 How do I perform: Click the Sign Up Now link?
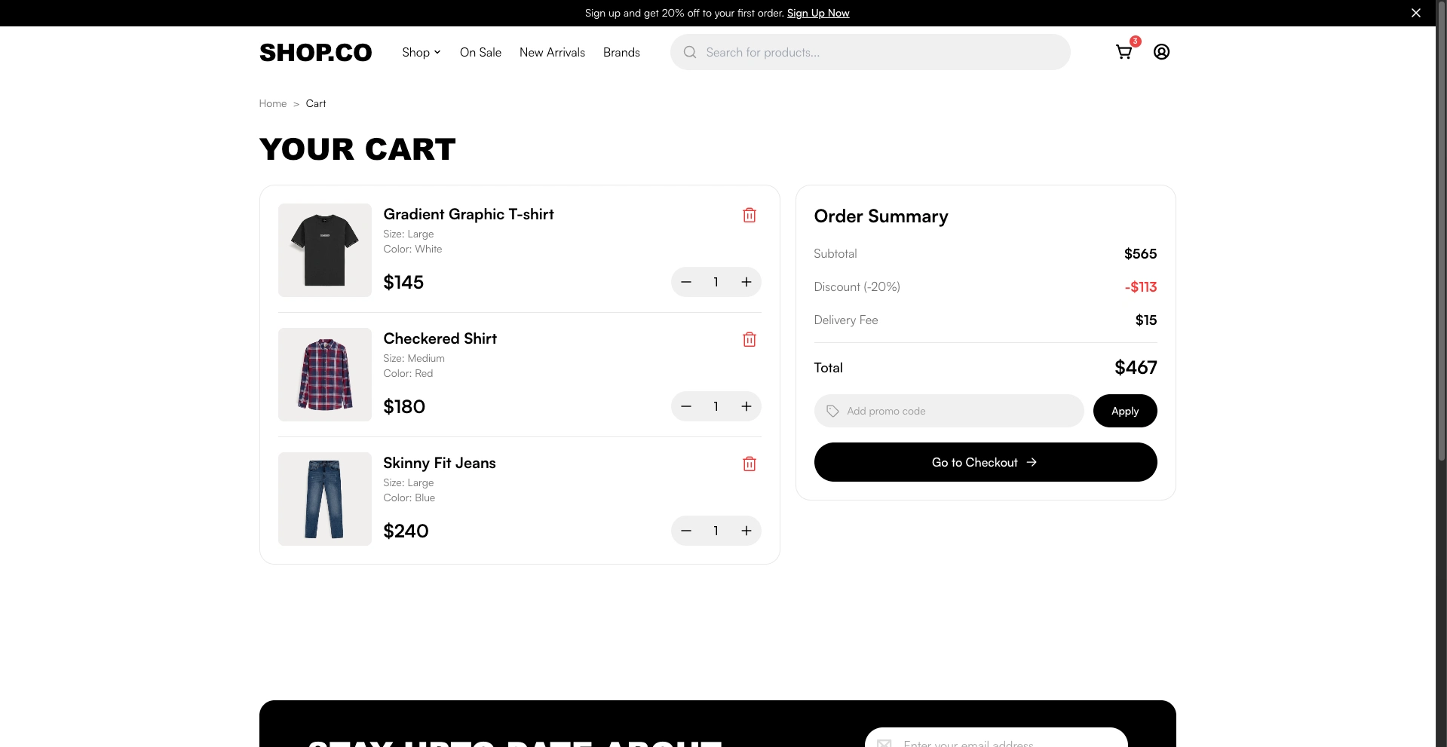(817, 13)
